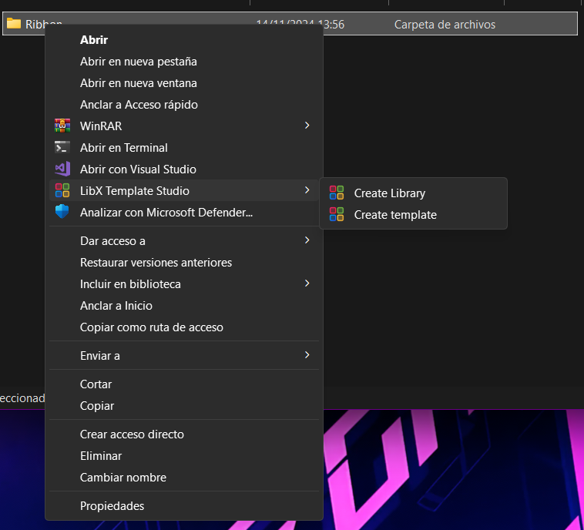Expand the WinRAR submenu arrow
The width and height of the screenshot is (584, 530).
click(307, 126)
